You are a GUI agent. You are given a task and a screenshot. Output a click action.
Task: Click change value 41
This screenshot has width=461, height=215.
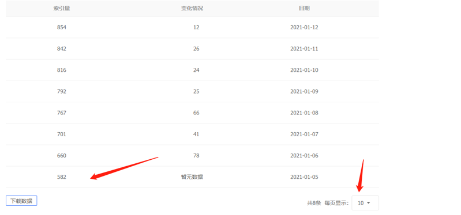pos(196,134)
